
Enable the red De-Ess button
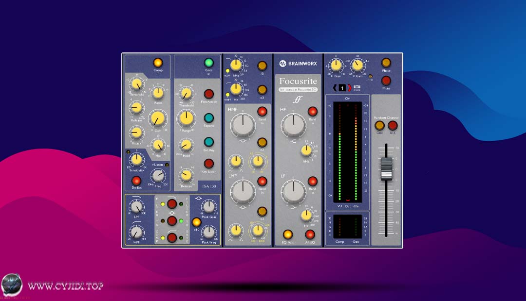[x=136, y=181]
